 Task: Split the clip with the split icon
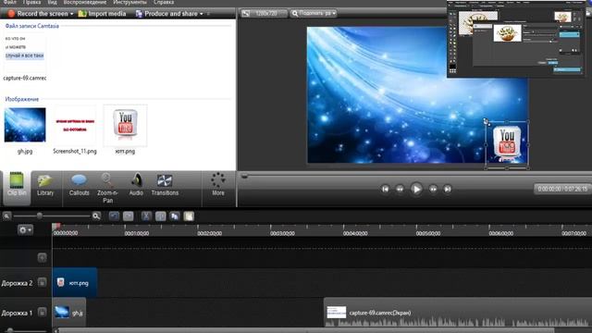160,216
